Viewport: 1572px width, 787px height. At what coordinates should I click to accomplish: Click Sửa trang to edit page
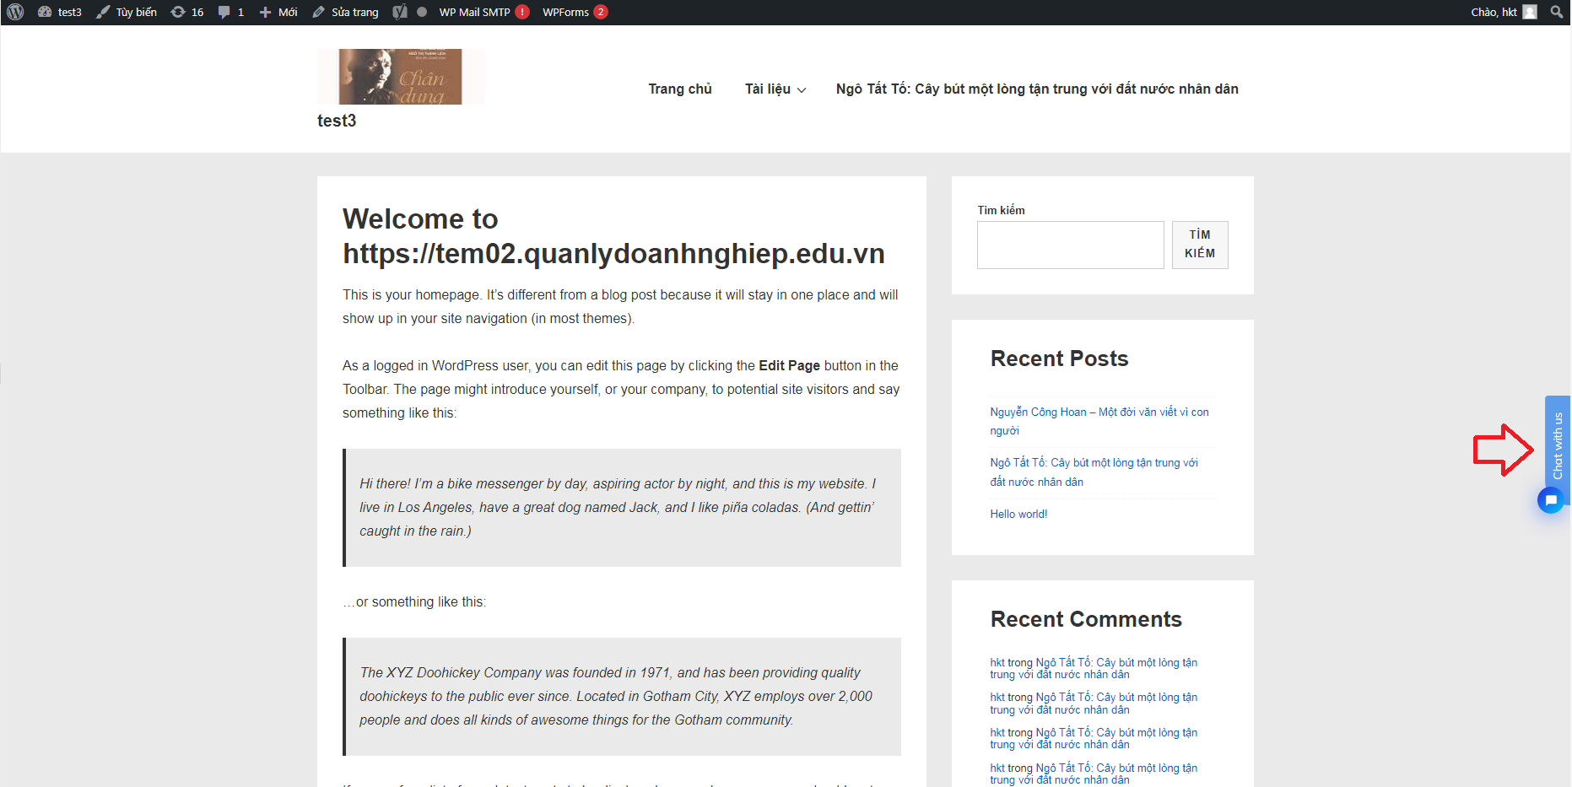click(x=346, y=12)
